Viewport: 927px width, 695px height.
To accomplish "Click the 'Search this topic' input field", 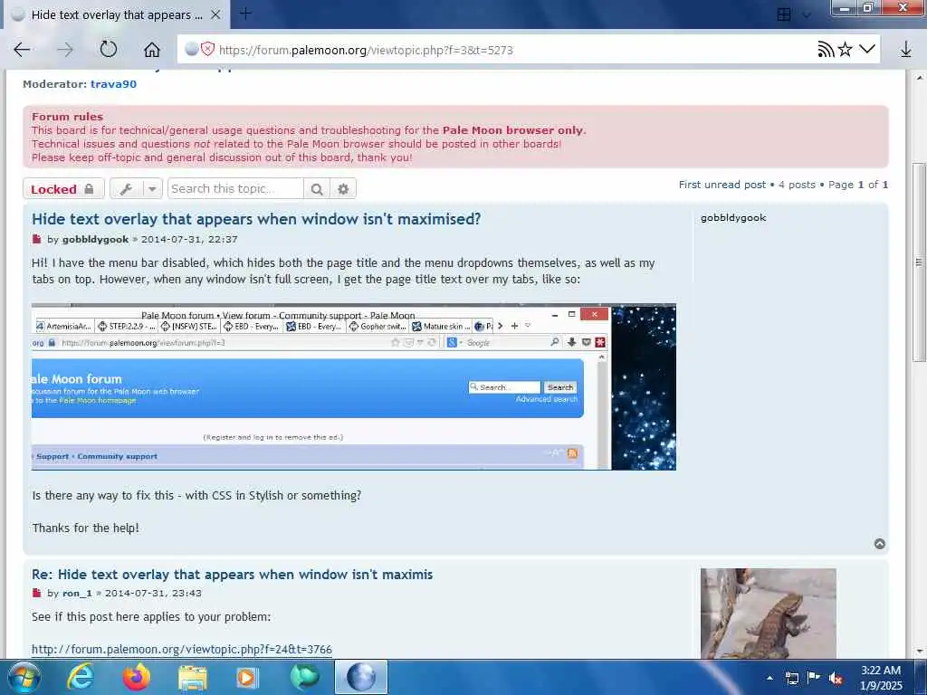I will pos(235,188).
